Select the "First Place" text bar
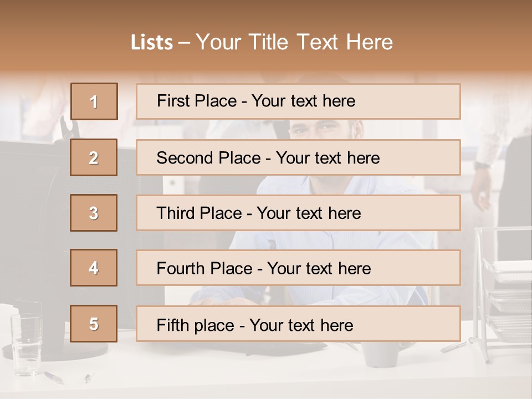The height and width of the screenshot is (399, 532). click(298, 101)
